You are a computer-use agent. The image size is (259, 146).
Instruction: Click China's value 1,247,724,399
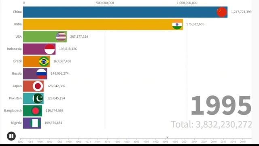click(241, 12)
